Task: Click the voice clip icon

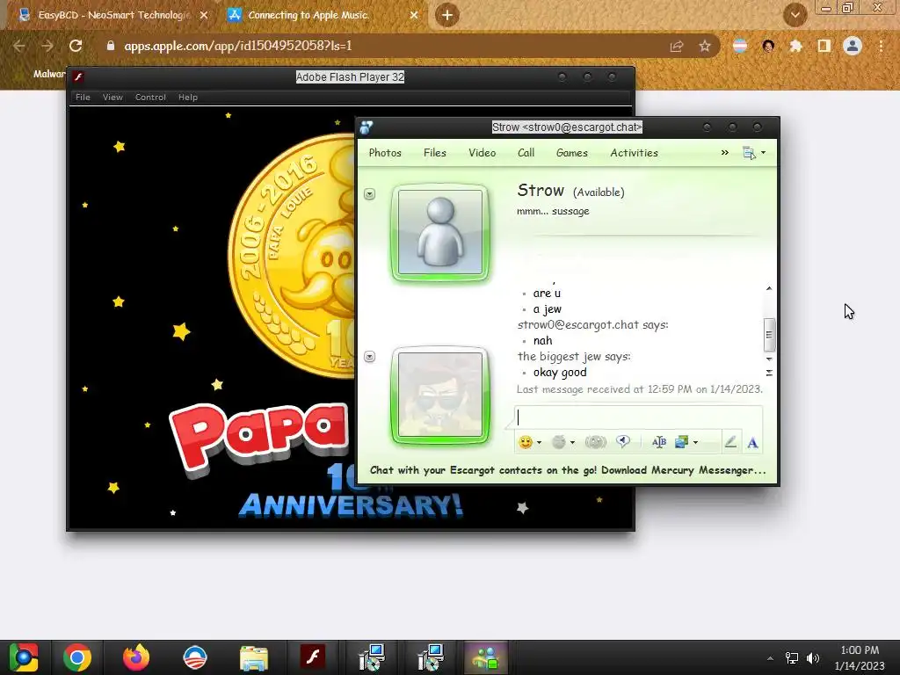Action: coord(623,441)
